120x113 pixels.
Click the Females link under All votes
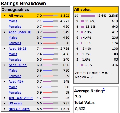coord(15,26)
